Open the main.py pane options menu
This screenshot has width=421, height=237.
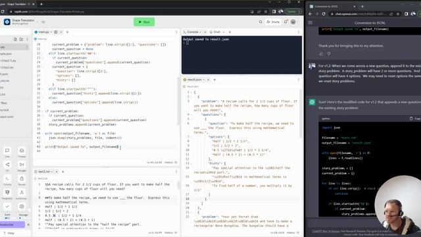click(176, 32)
